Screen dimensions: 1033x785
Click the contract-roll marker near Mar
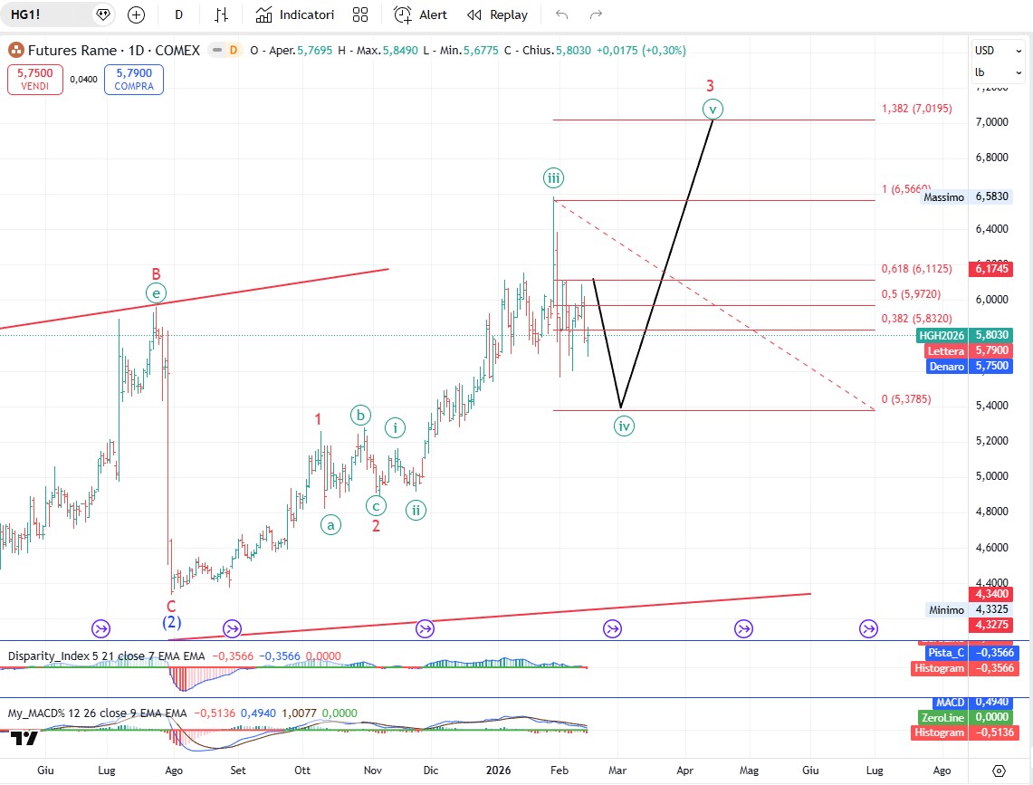[x=612, y=628]
